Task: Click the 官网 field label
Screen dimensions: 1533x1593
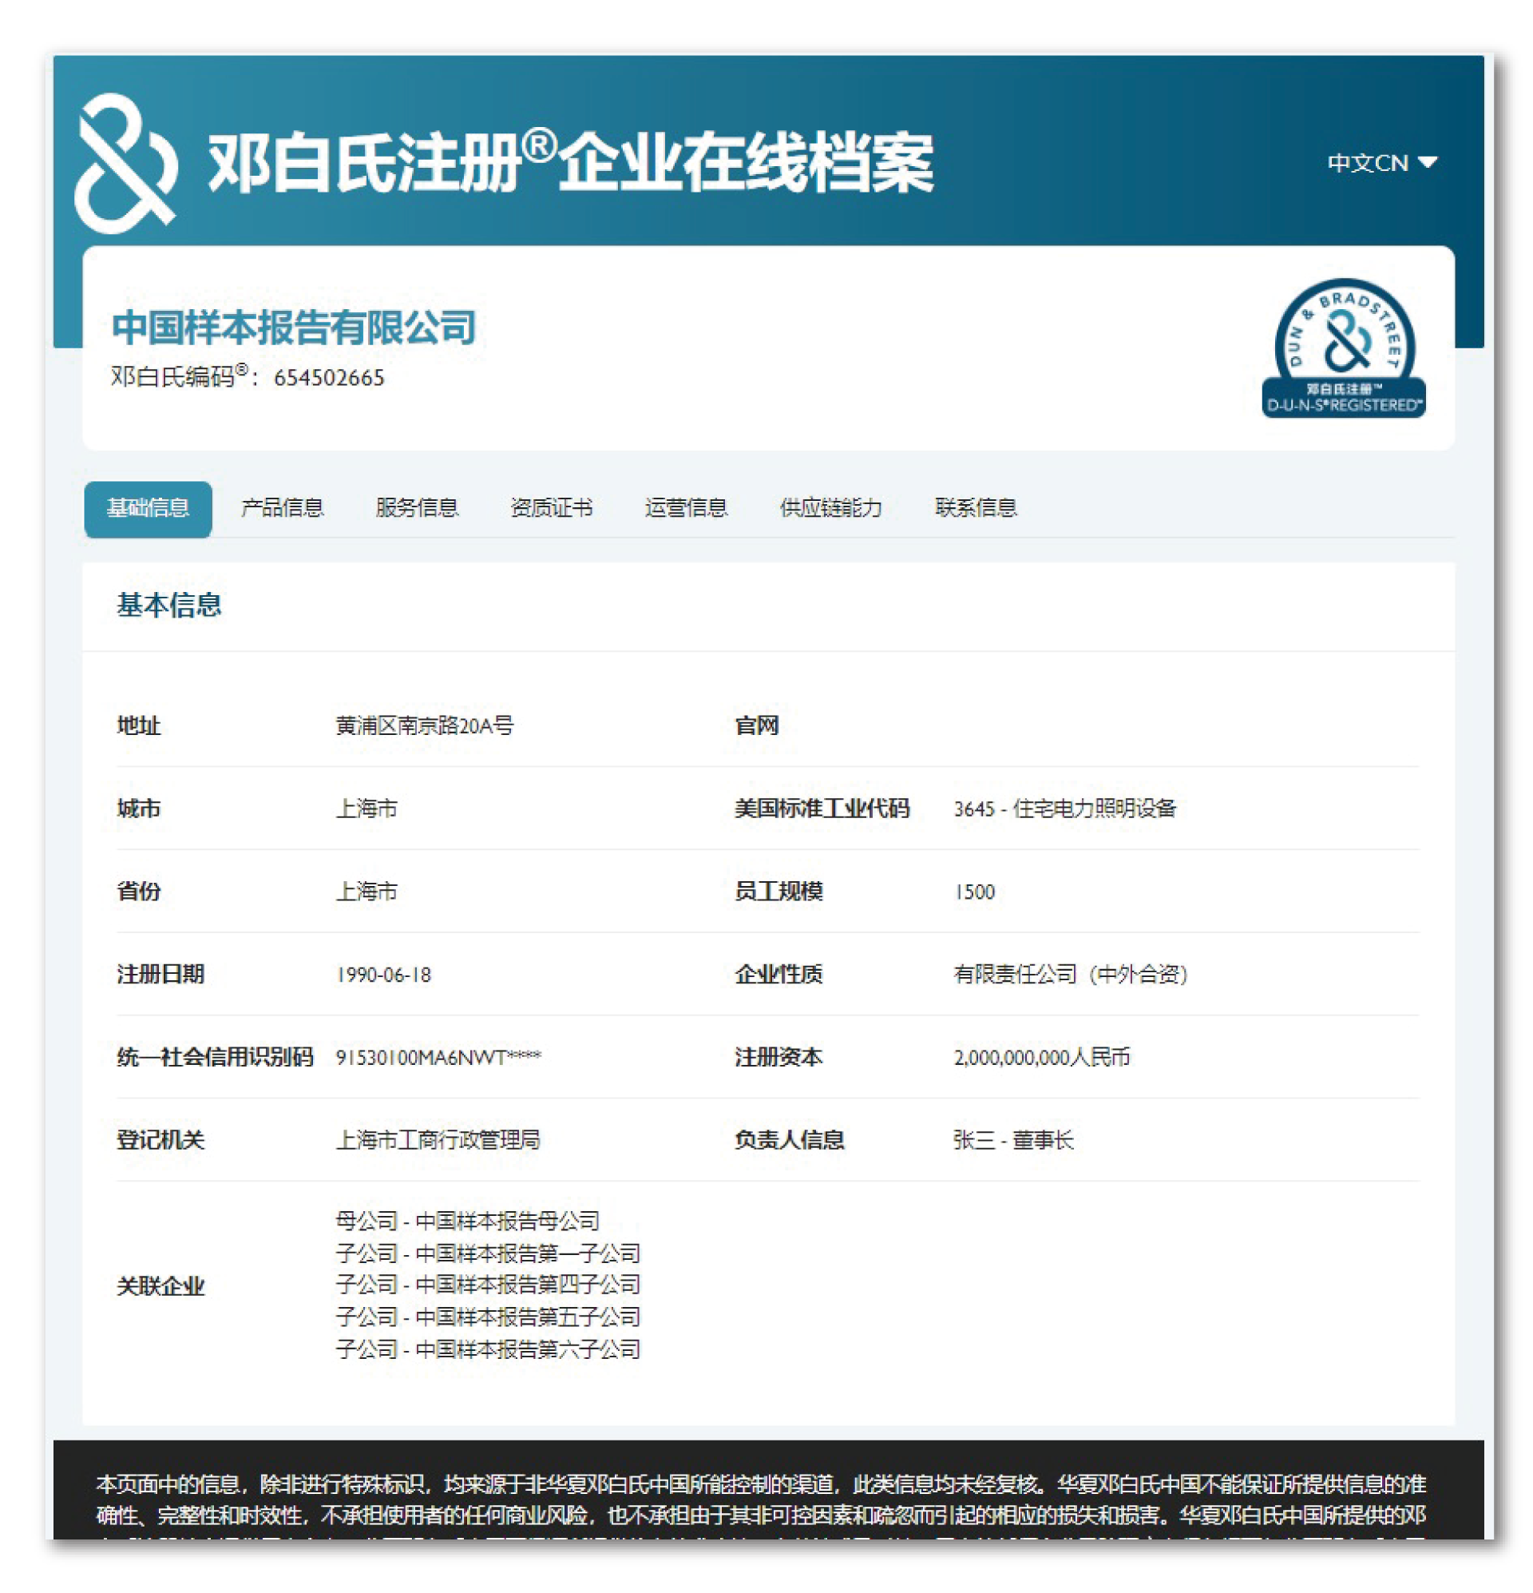Action: (x=756, y=725)
